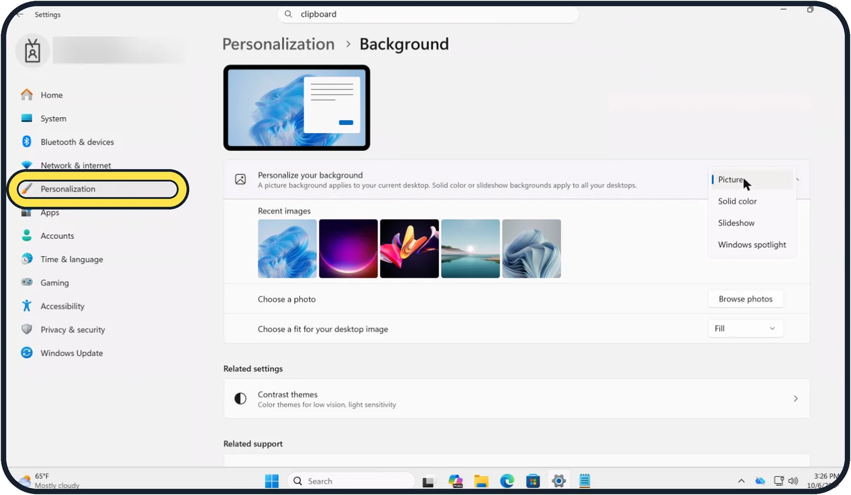This screenshot has width=851, height=495.
Task: Click the back arrow in Settings title bar
Action: (20, 14)
